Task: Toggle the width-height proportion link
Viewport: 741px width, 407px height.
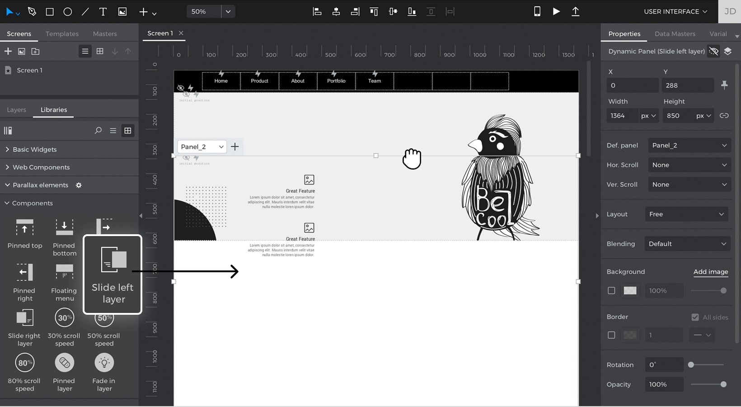Action: [724, 116]
